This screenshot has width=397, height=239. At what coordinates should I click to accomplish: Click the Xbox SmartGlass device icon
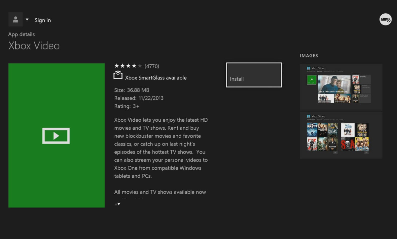pyautogui.click(x=118, y=75)
